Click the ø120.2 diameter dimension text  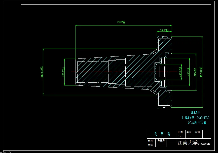42,72
